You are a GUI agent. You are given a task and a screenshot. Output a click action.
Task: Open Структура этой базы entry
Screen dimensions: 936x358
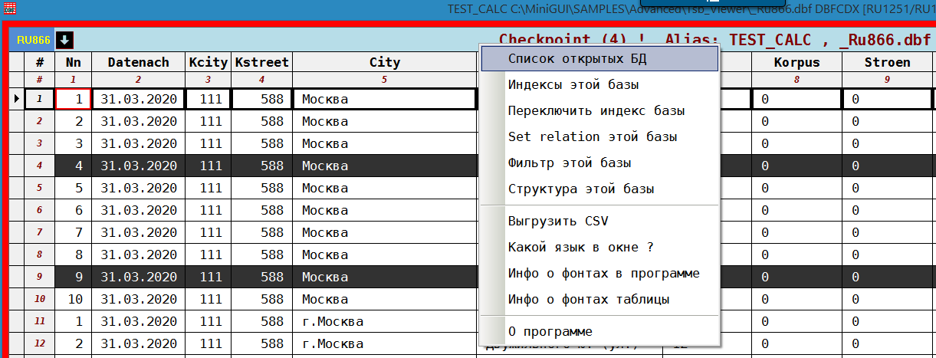pos(599,189)
